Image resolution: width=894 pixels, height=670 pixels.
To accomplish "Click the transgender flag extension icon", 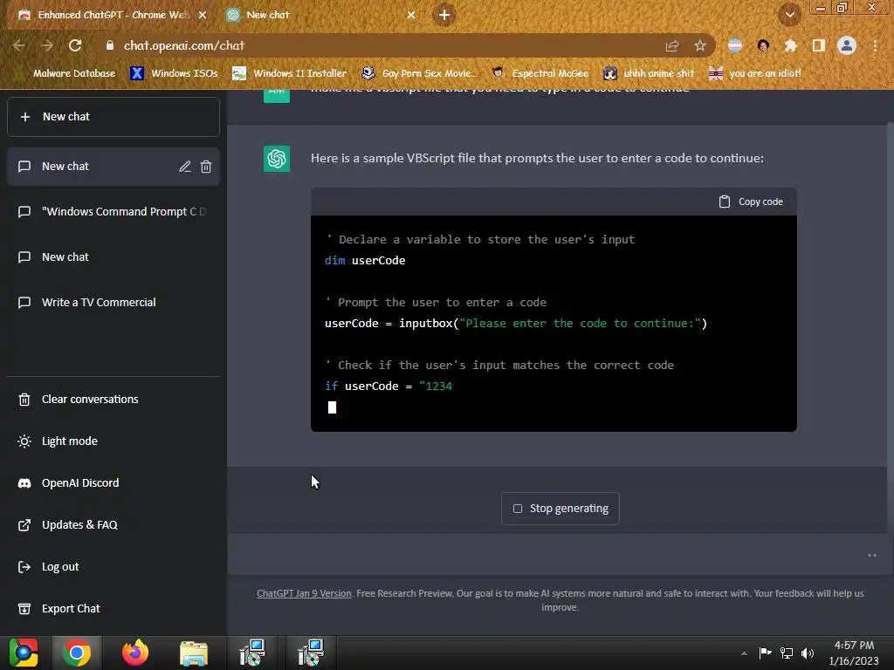I will [735, 45].
